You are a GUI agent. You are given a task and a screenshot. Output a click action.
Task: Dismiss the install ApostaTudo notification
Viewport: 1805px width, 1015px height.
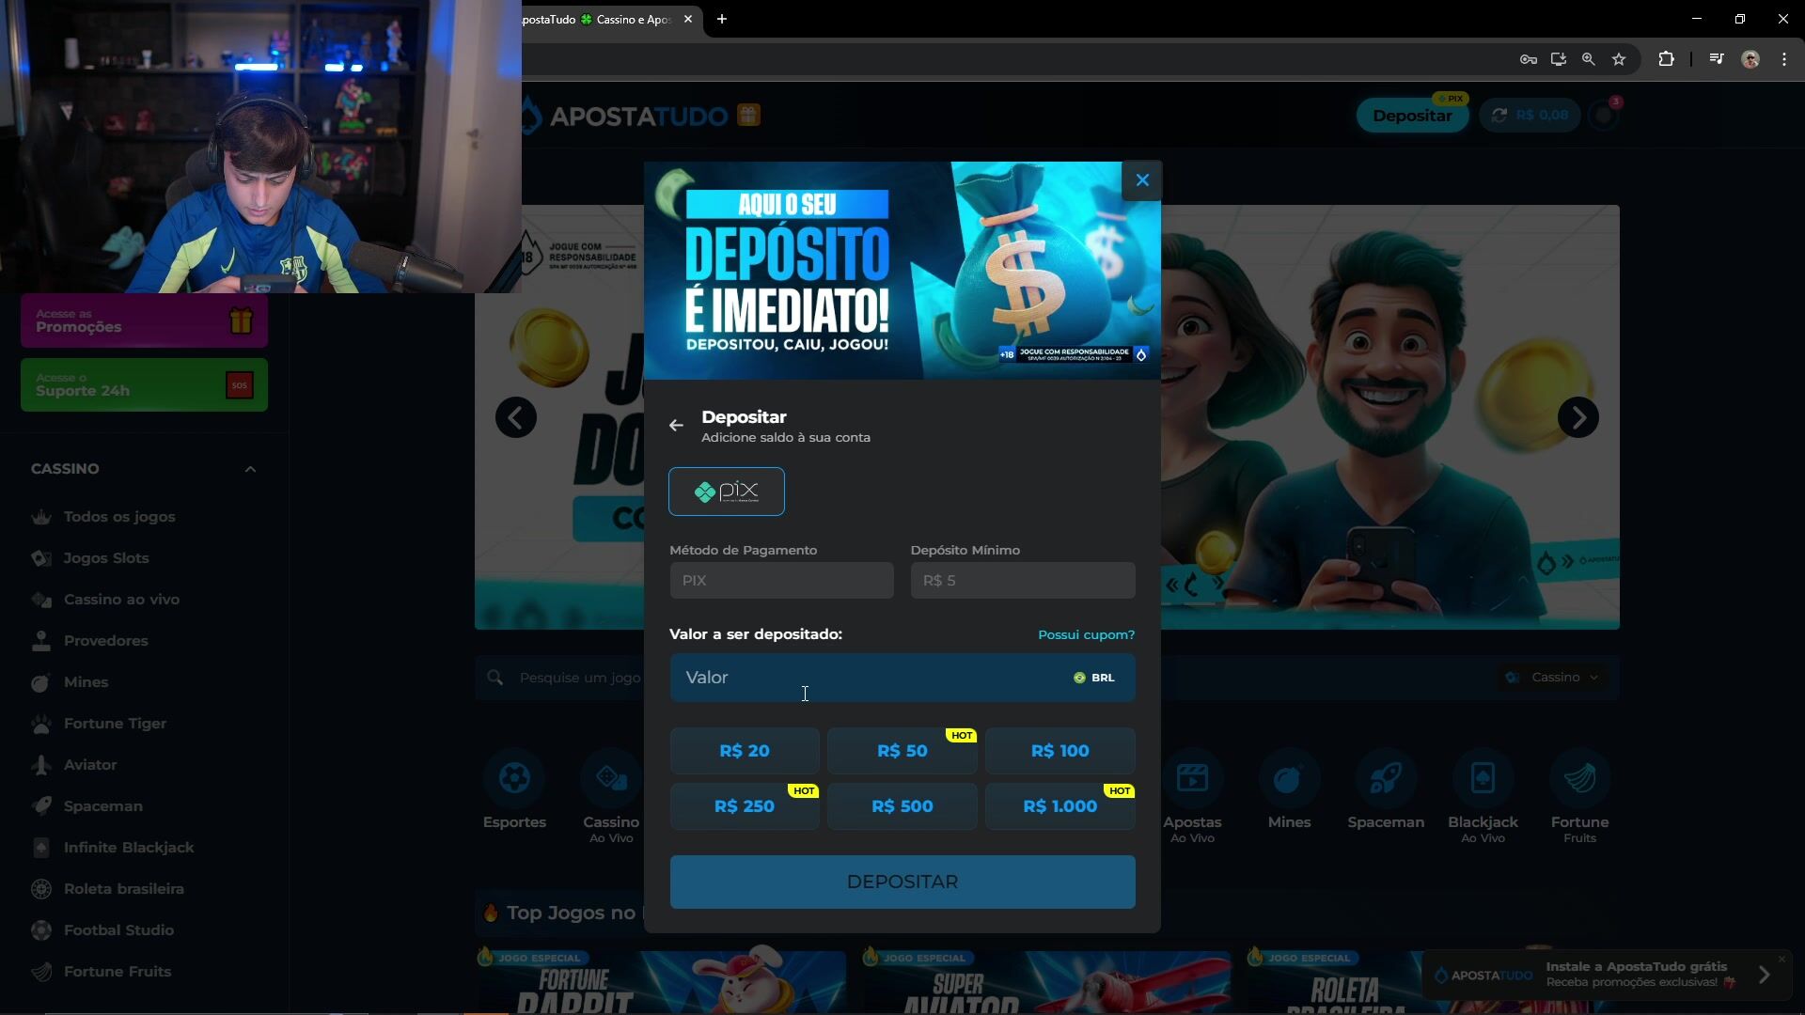tap(1781, 959)
